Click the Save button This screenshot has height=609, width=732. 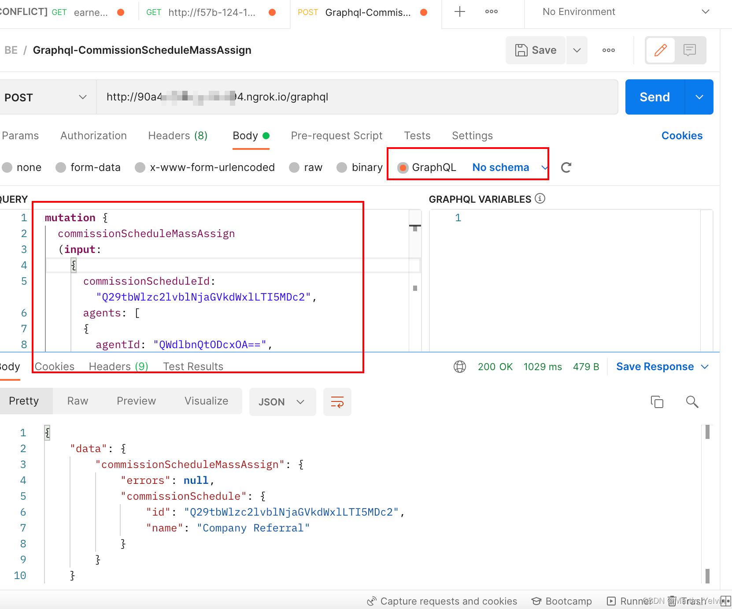click(536, 50)
